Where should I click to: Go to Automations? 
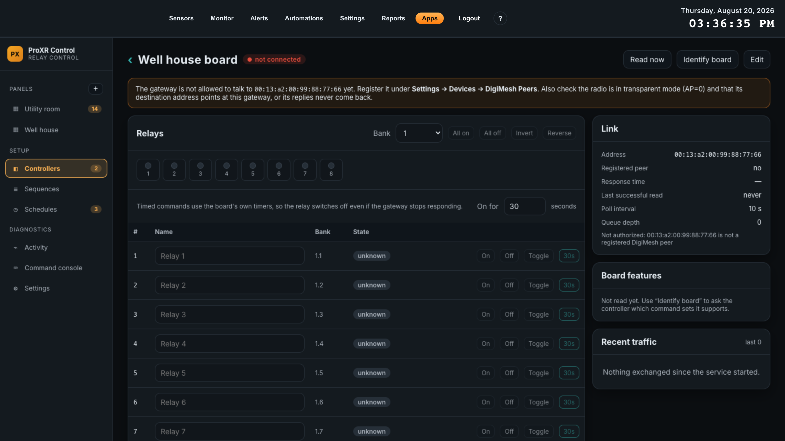[x=304, y=18]
